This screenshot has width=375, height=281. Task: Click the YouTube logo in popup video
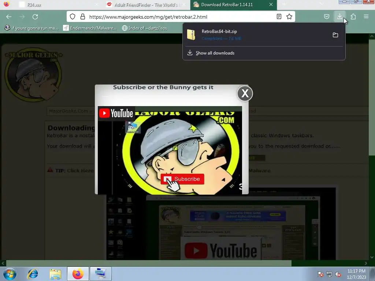(116, 113)
